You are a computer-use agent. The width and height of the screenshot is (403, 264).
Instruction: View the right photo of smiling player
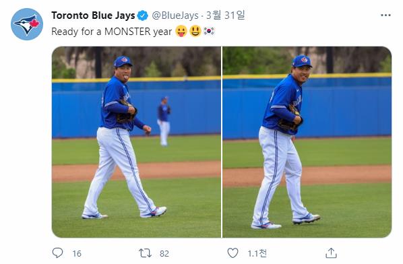coord(307,142)
